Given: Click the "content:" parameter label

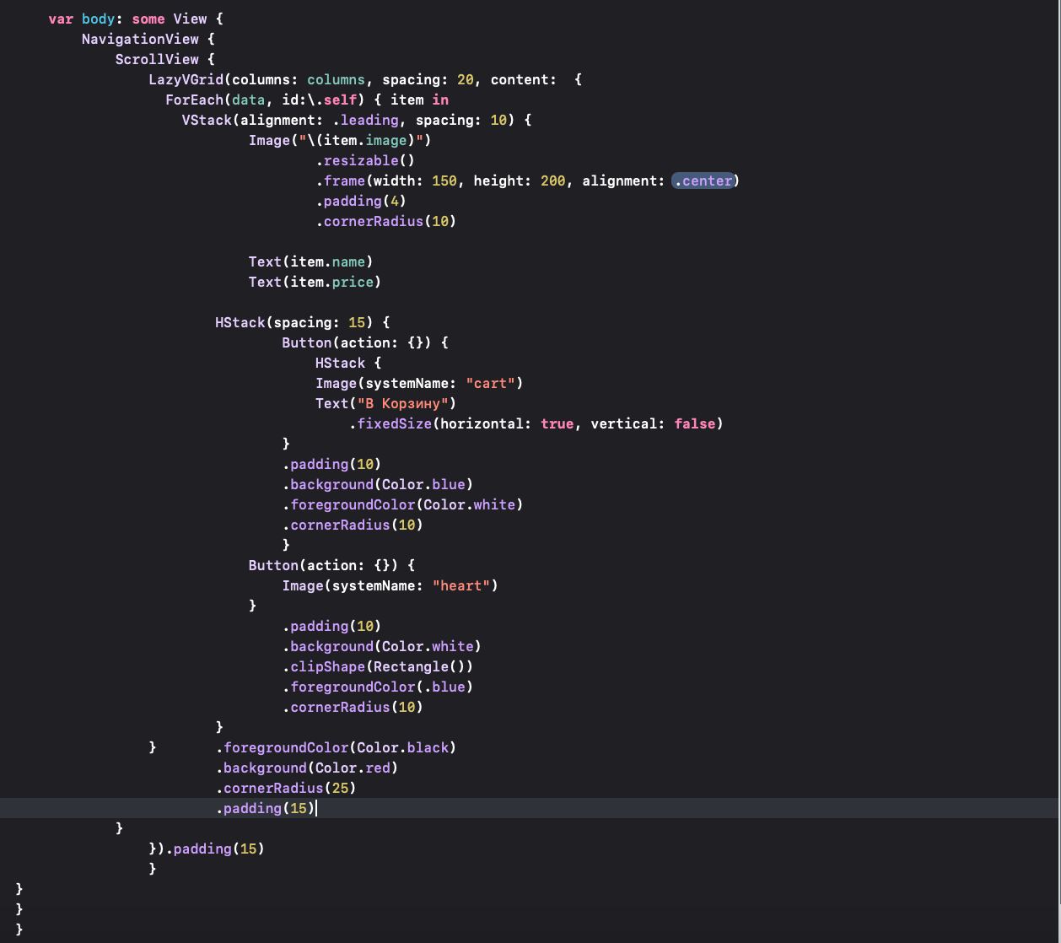Looking at the screenshot, I should 524,79.
